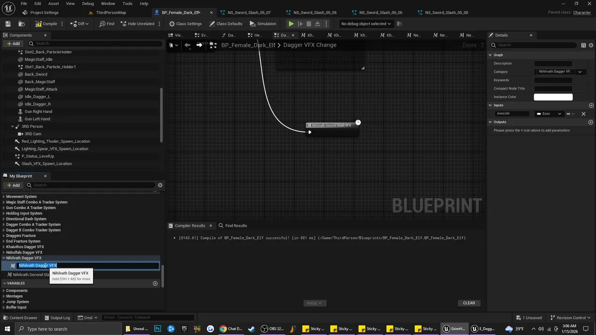Open Class Settings
Image resolution: width=596 pixels, height=335 pixels.
point(185,24)
